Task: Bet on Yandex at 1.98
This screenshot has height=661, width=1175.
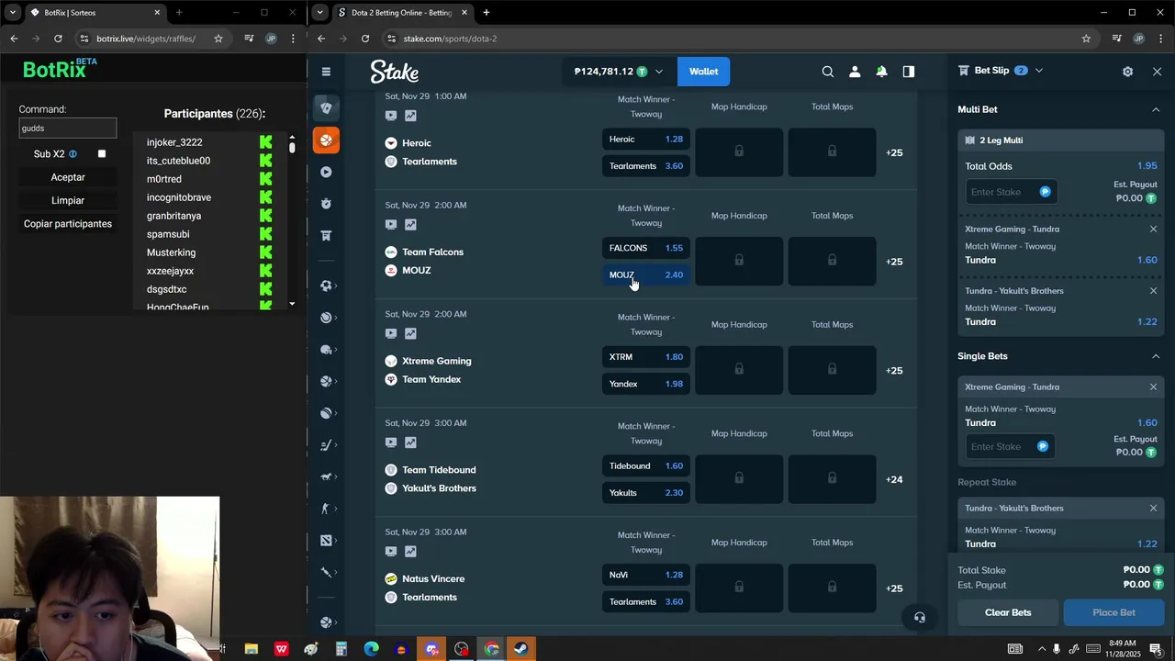Action: (x=646, y=384)
